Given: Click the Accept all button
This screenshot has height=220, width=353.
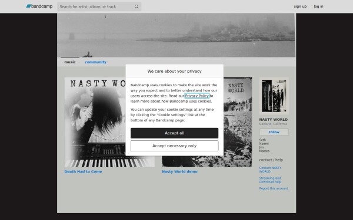Looking at the screenshot, I should 175,133.
